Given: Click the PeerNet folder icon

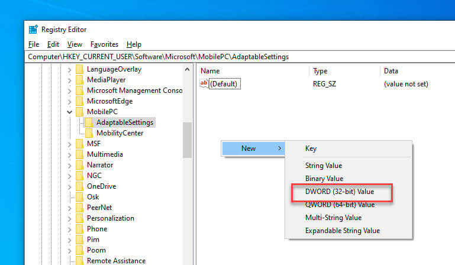Looking at the screenshot, I should pyautogui.click(x=79, y=208).
